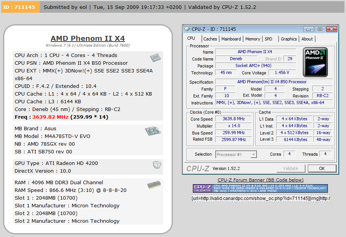Click the Core Voltage value 1.456 V

pos(282,72)
